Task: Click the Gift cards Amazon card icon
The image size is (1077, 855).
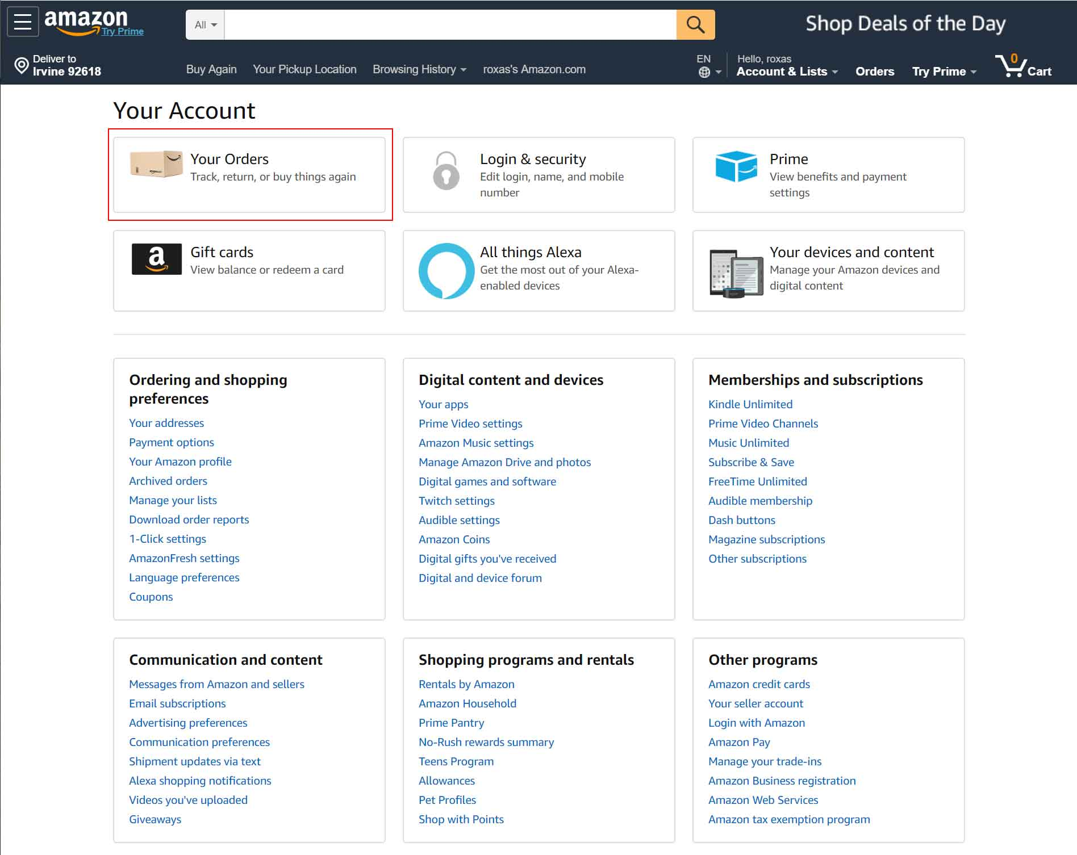Action: [157, 259]
